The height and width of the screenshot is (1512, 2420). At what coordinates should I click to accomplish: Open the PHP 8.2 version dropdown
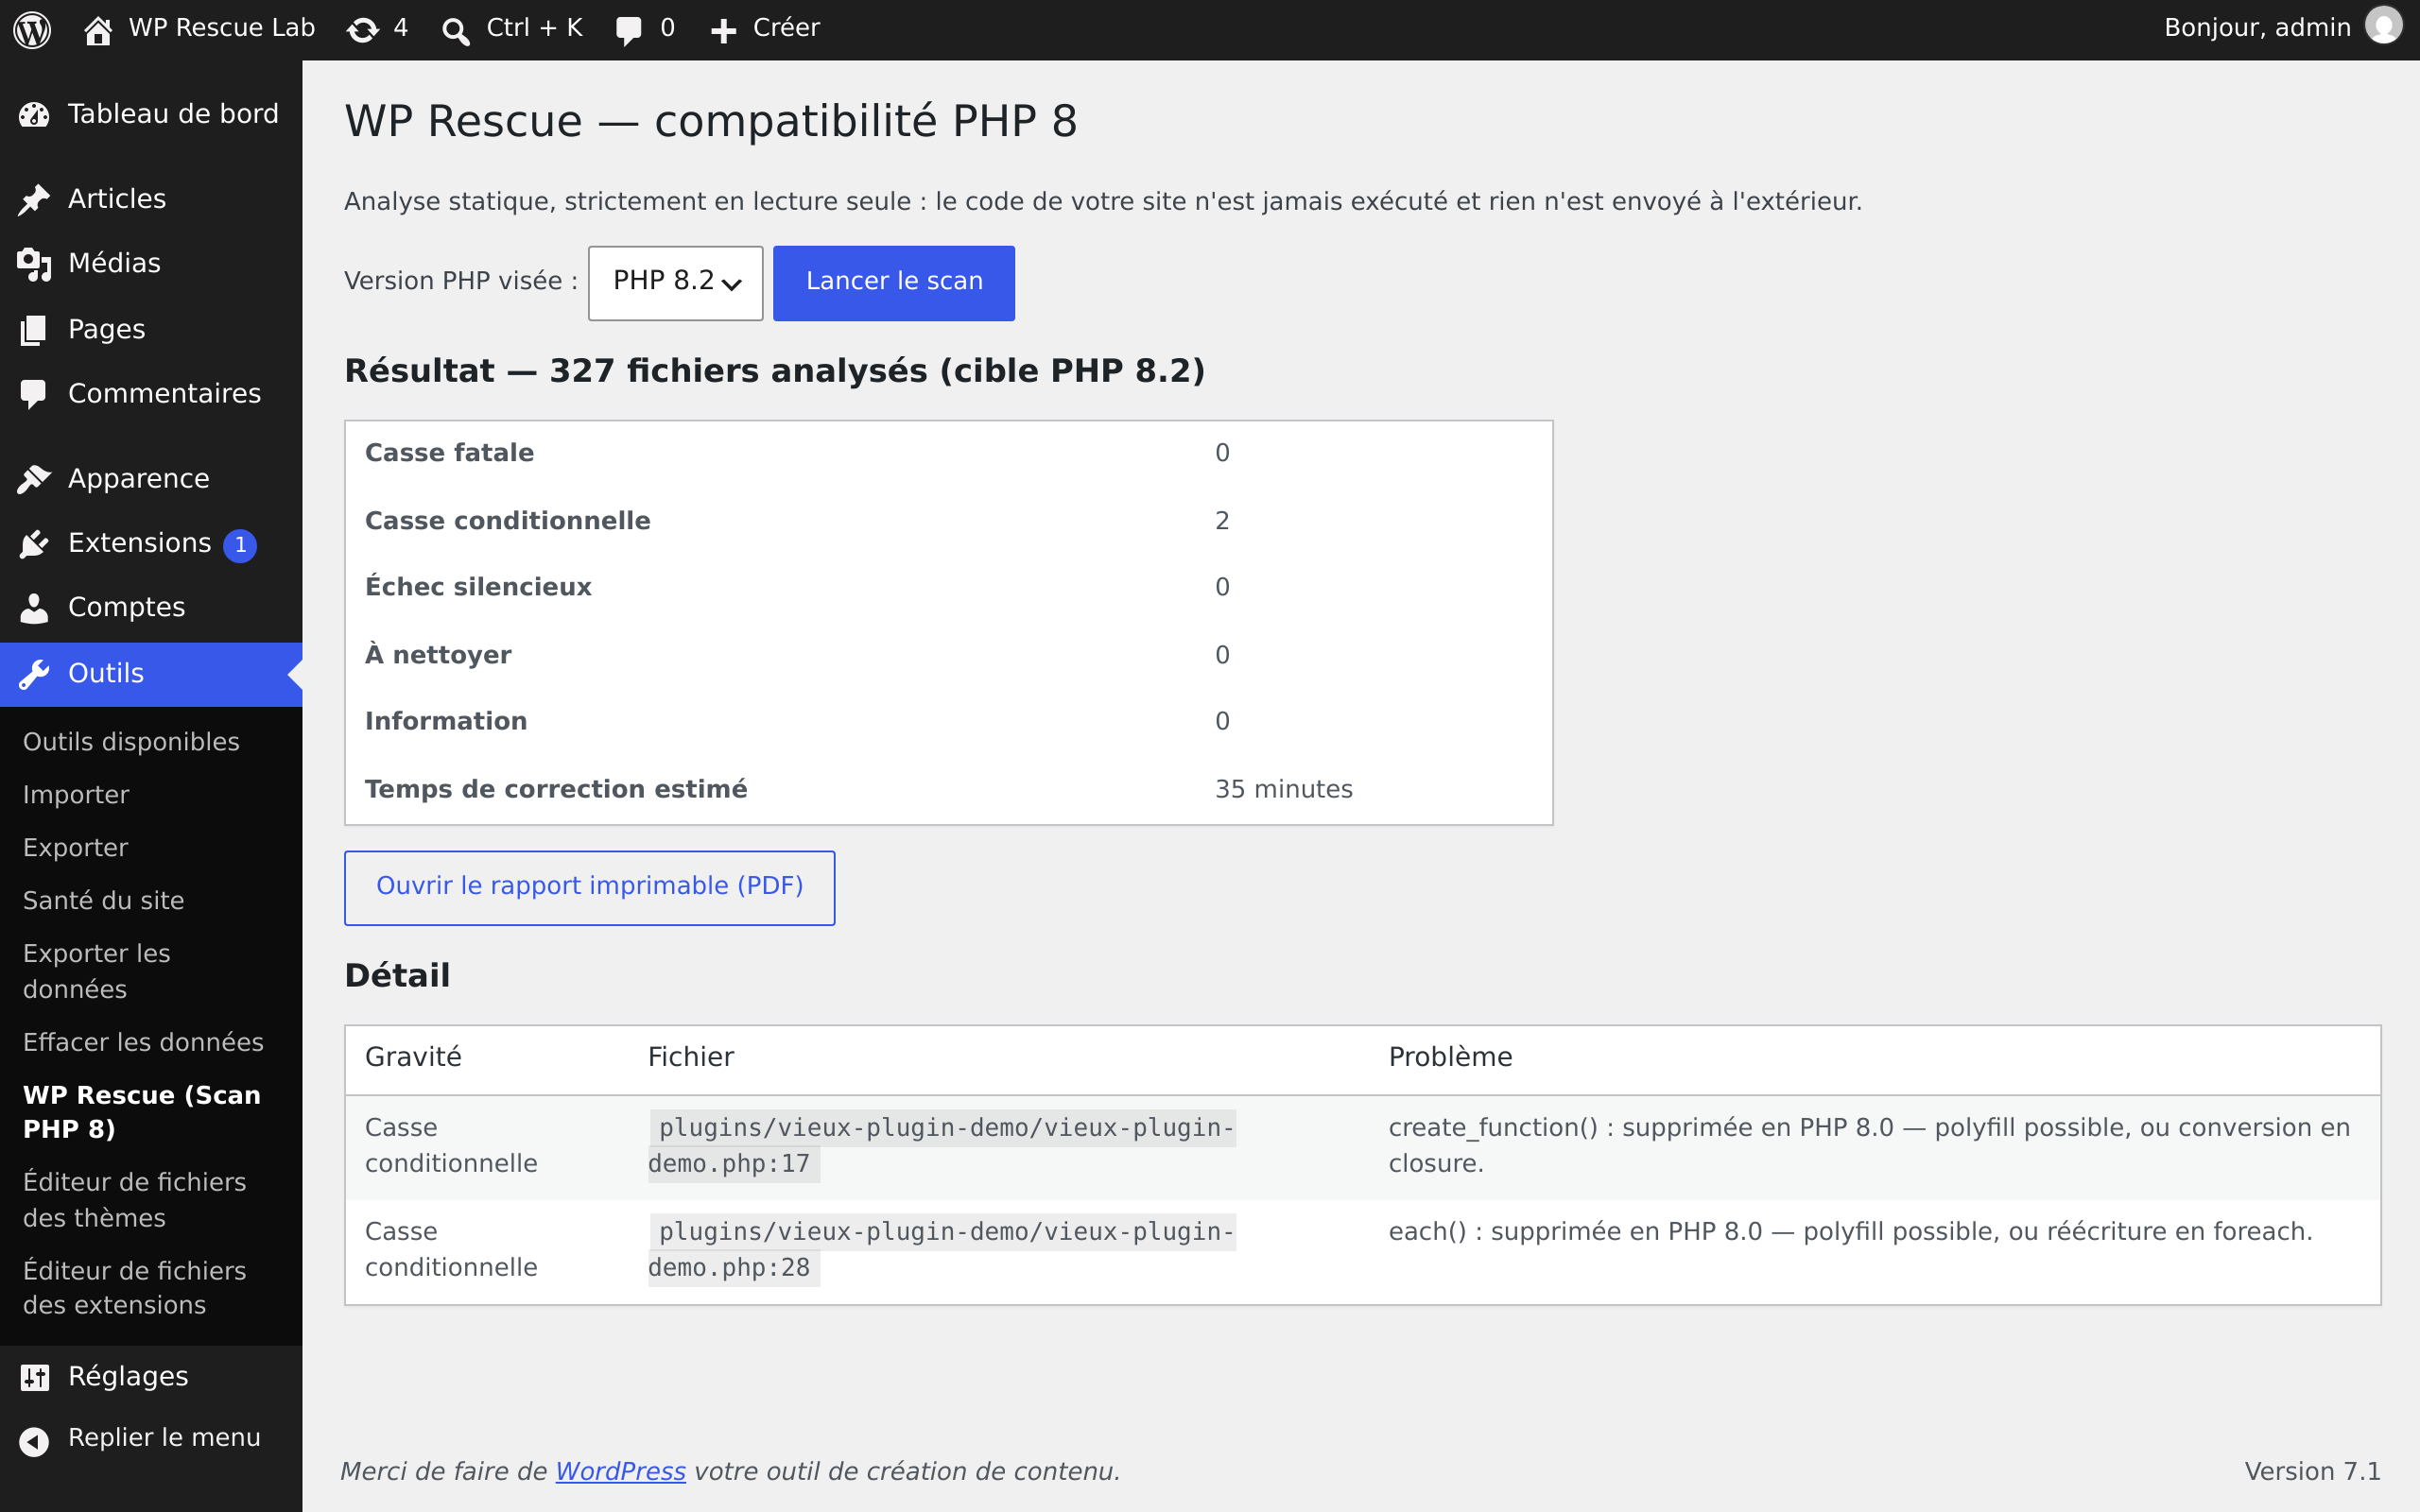coord(675,283)
